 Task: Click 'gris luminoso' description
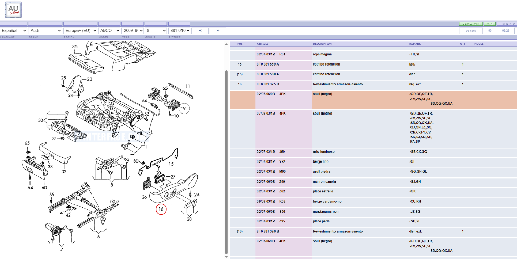(x=324, y=152)
